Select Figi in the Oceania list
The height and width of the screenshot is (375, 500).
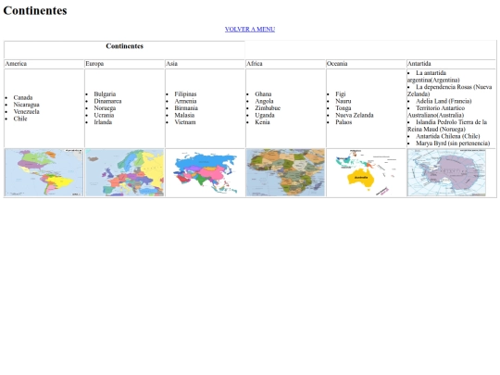[340, 94]
